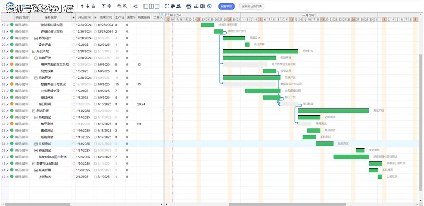This screenshot has width=424, height=206.
Task: Open the color palette theme icon
Action: [173, 6]
